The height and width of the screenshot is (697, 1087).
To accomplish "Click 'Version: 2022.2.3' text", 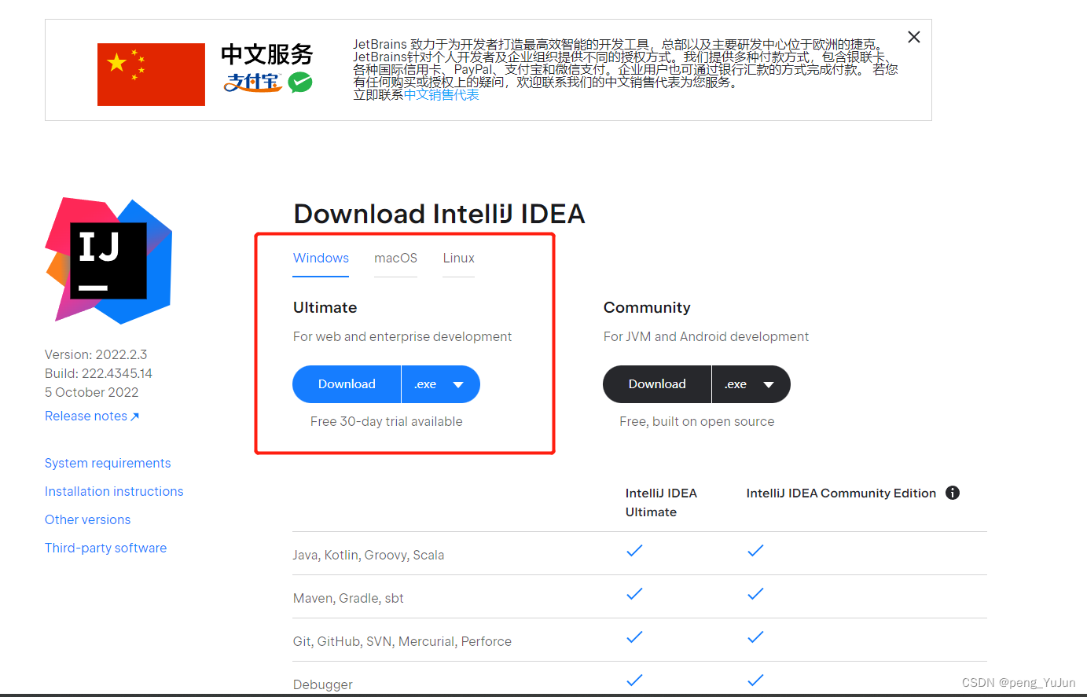I will point(96,354).
